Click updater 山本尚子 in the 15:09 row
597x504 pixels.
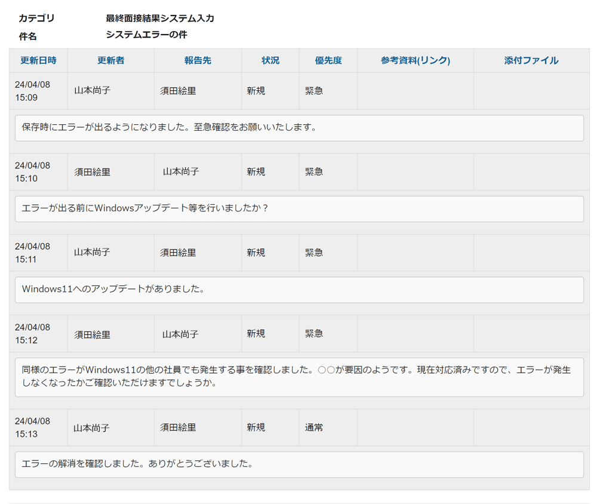(92, 91)
